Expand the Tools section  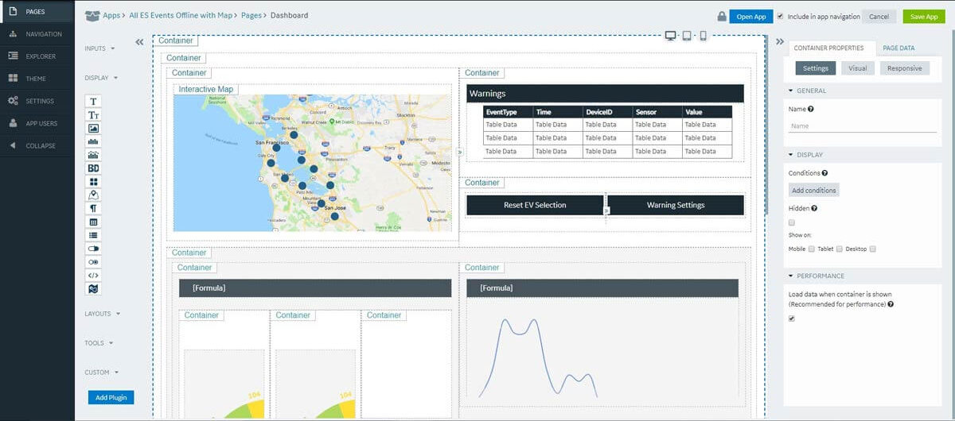coord(99,343)
